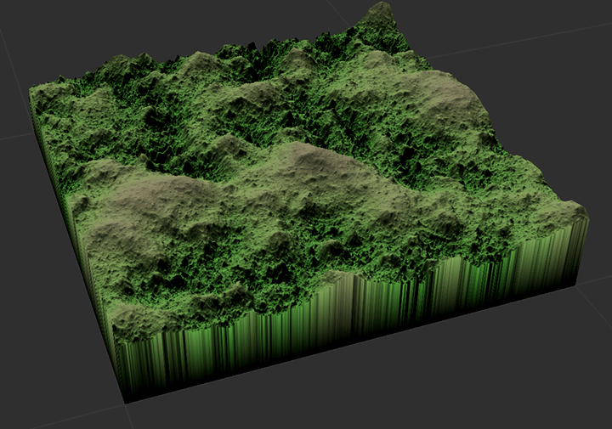The width and height of the screenshot is (612, 429).
Task: Click the leftmost top corner of the terrain
Action: pyautogui.click(x=32, y=88)
